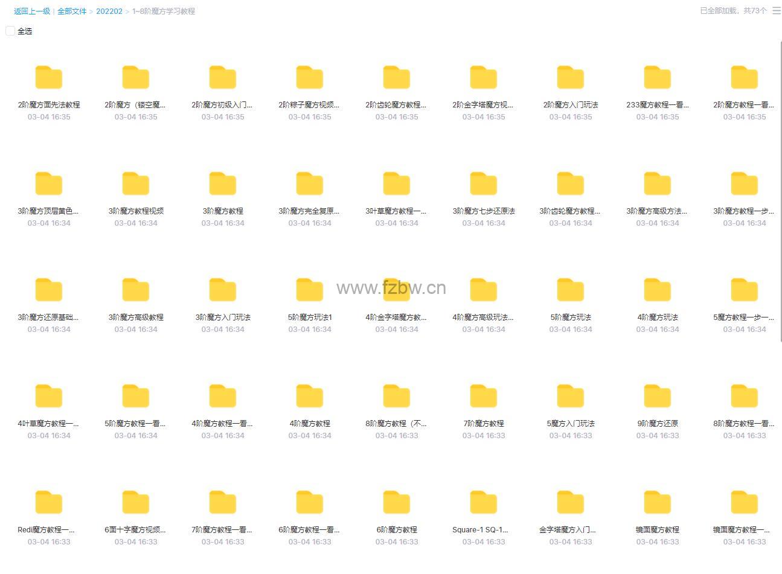Click the 4阶魔方教程 folder label
Screen dimensions: 782x574
point(310,424)
